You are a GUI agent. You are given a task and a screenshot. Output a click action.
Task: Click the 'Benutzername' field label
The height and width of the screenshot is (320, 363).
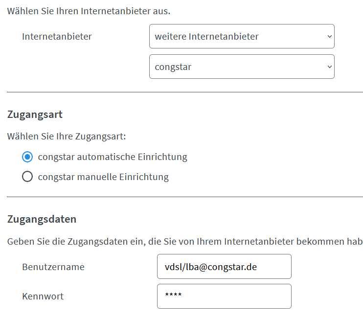(53, 267)
